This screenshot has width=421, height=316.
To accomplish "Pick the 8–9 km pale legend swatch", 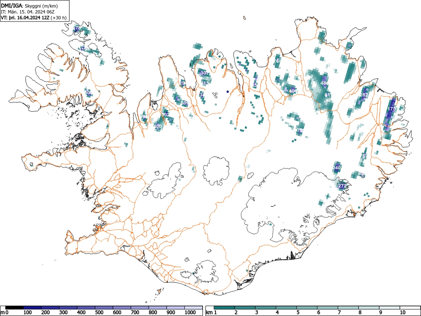I will 369,308.
